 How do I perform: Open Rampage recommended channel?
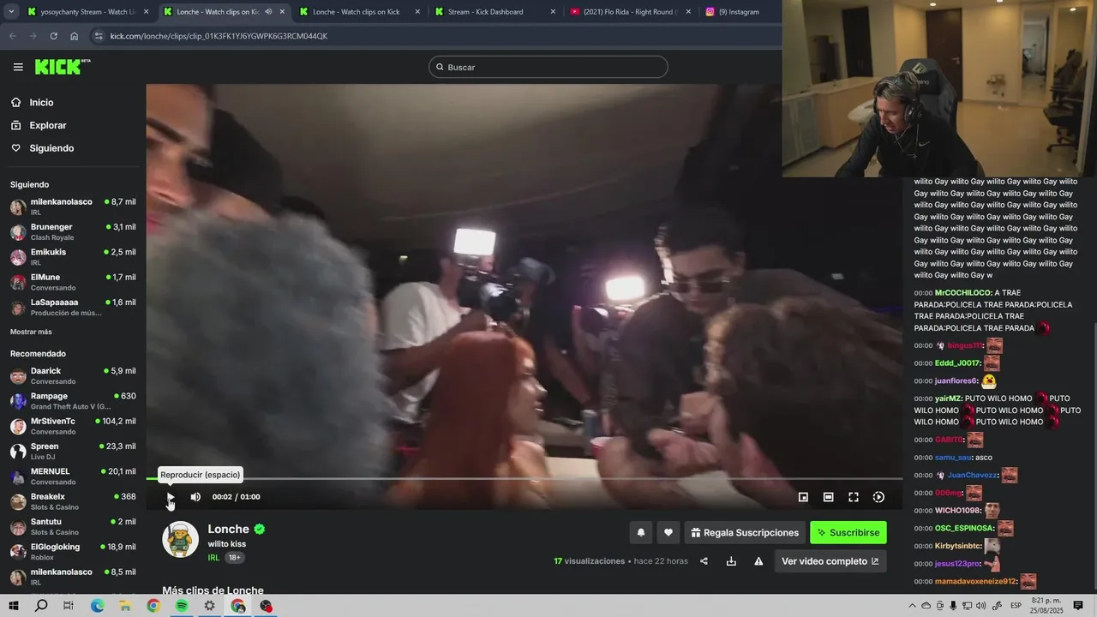pos(73,401)
